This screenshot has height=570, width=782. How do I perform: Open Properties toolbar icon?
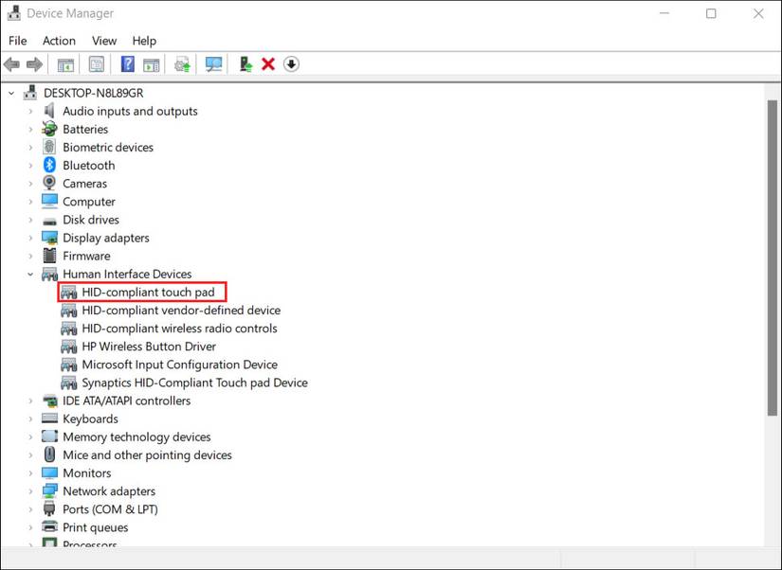97,64
